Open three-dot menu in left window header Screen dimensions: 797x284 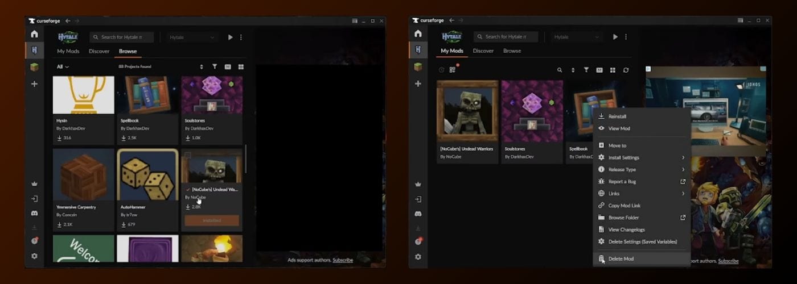tap(241, 37)
